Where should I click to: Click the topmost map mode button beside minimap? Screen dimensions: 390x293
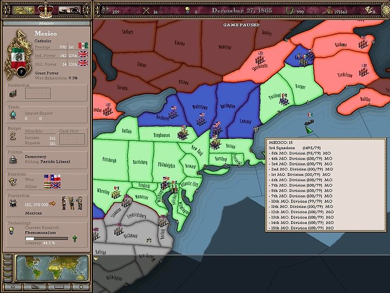(x=8, y=257)
